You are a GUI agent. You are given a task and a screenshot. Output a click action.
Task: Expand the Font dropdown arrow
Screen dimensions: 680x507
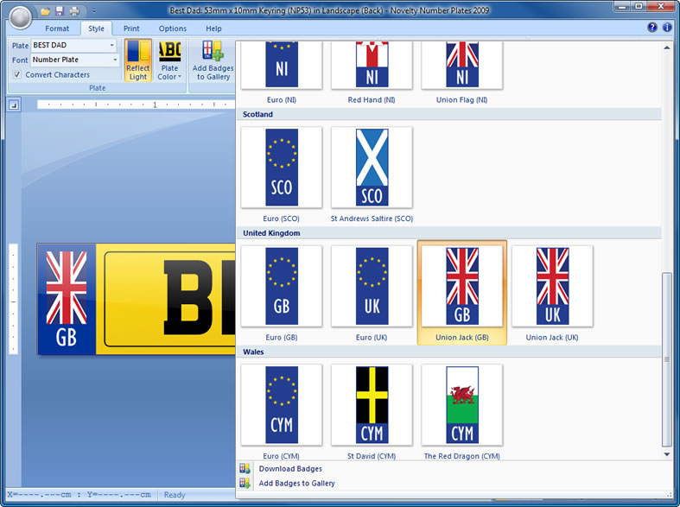pyautogui.click(x=115, y=60)
